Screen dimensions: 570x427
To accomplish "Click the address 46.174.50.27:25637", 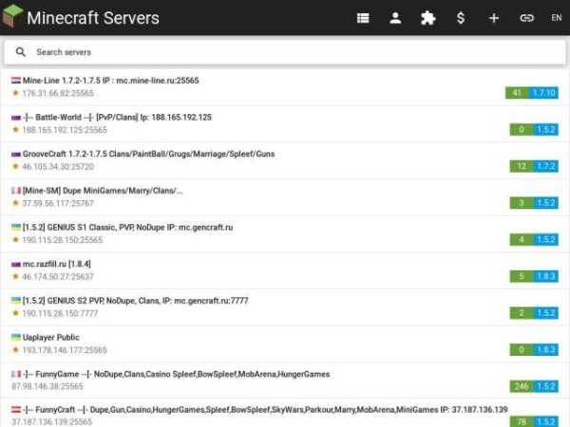I will click(x=58, y=277).
